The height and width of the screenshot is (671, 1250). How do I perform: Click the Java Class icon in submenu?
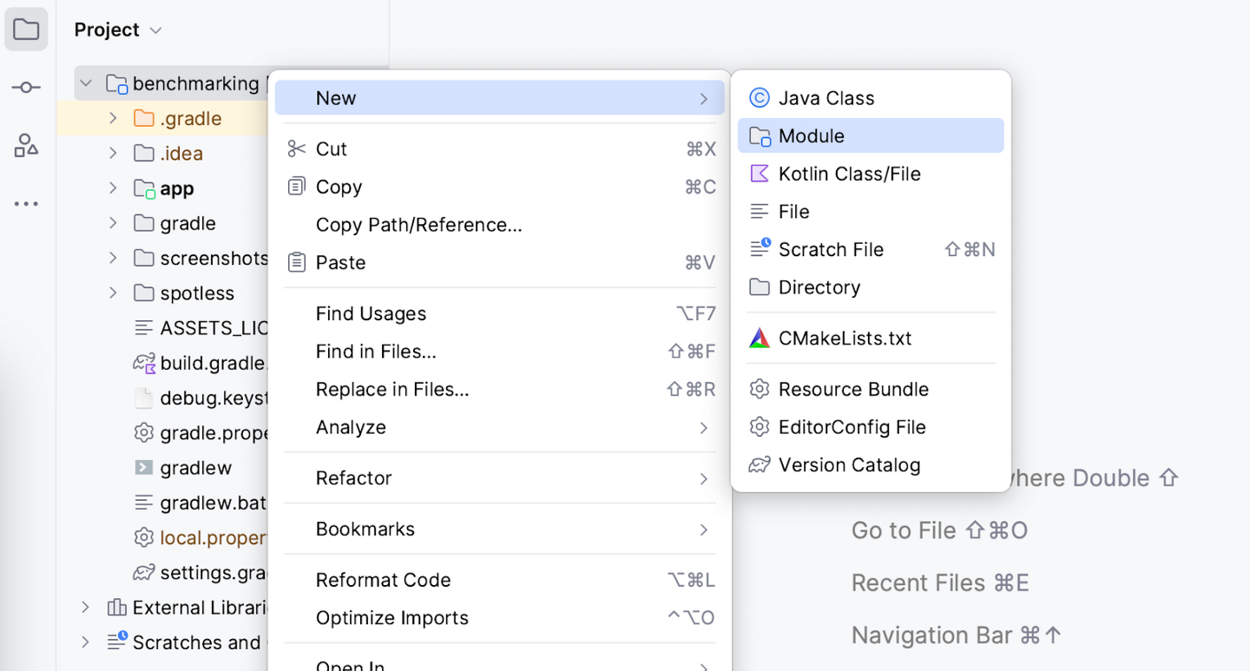tap(760, 98)
